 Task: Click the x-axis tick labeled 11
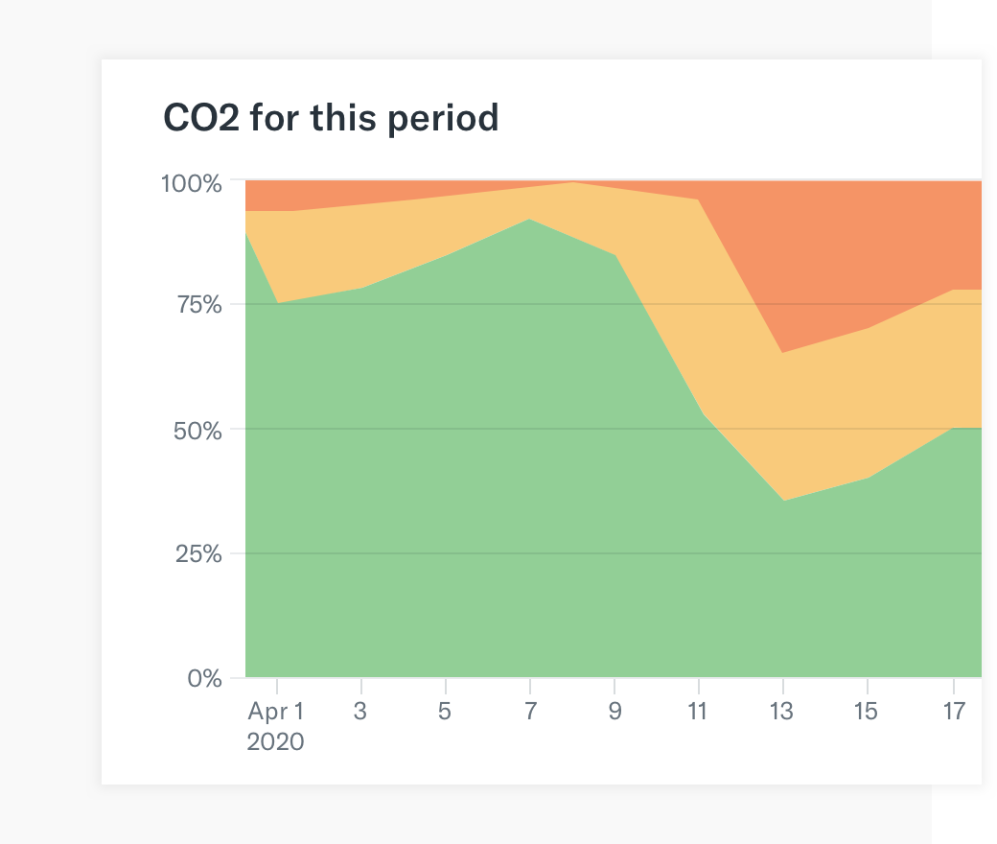698,712
